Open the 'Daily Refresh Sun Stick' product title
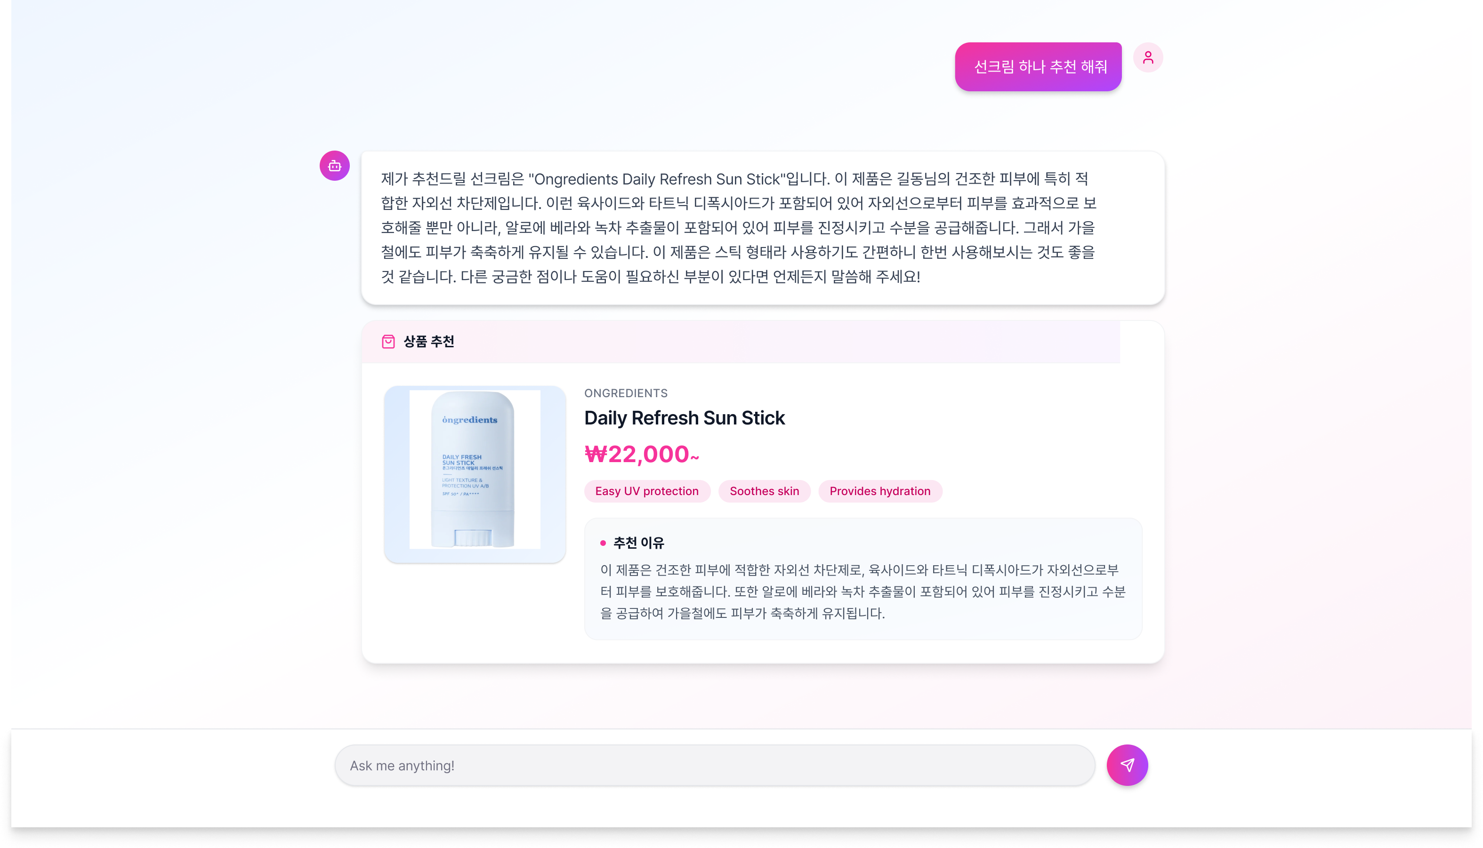 [x=684, y=417]
